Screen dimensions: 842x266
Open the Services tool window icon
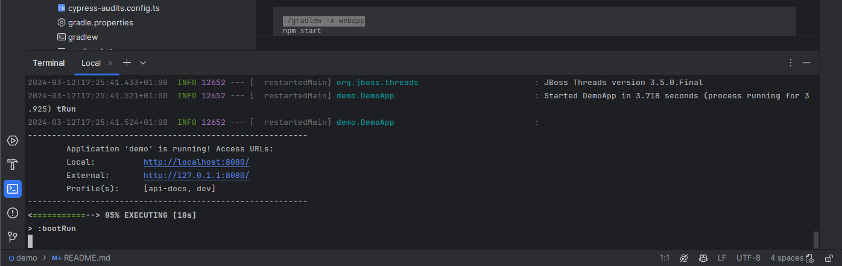[x=13, y=141]
